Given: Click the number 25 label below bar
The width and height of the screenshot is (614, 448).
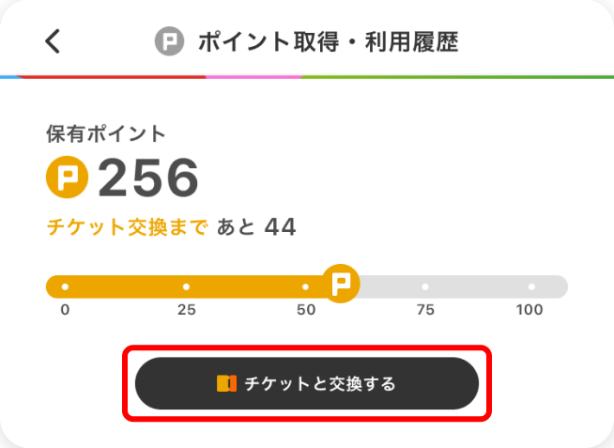Looking at the screenshot, I should [x=187, y=310].
